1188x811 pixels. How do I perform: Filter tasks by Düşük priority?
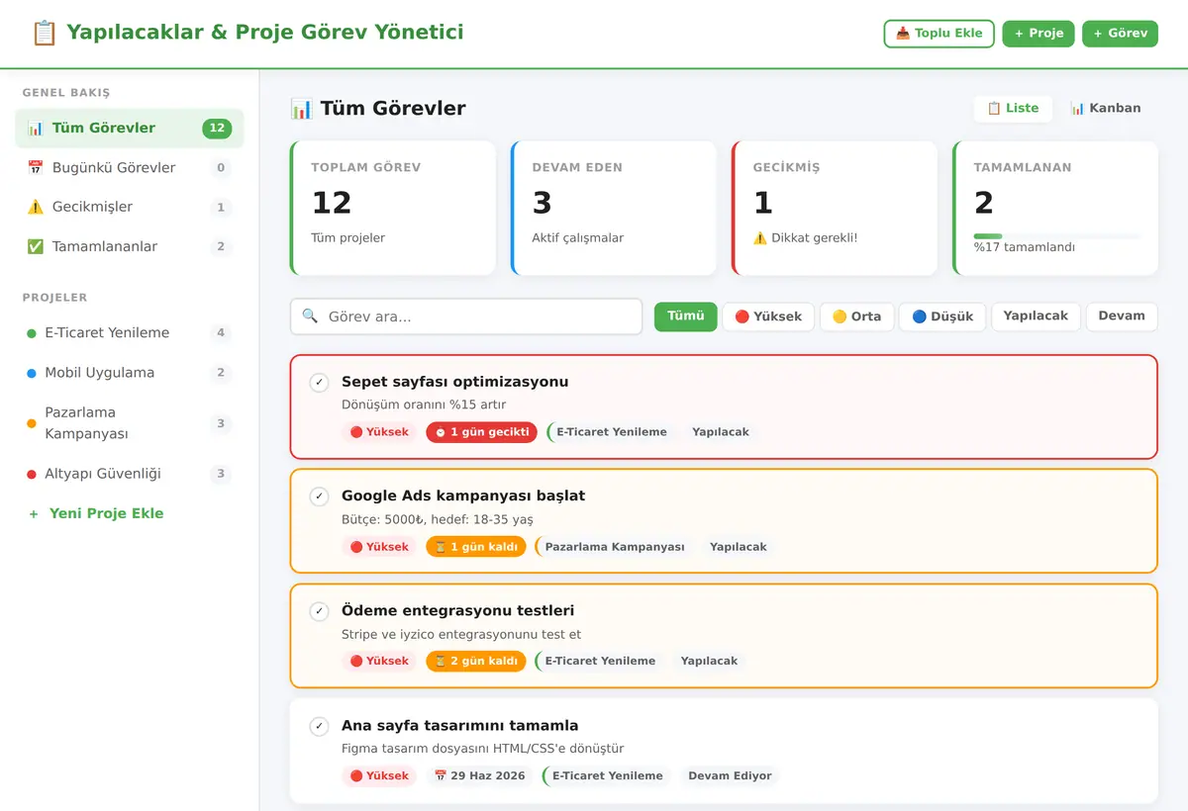pos(942,316)
